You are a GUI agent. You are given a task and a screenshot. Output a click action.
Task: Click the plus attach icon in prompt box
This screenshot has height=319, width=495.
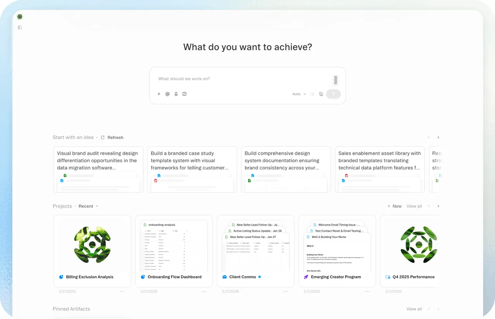tap(159, 94)
